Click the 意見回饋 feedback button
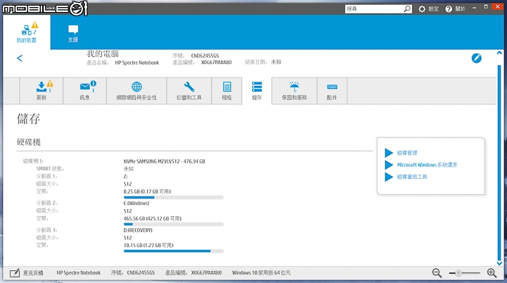This screenshot has width=507, height=283. 27,273
